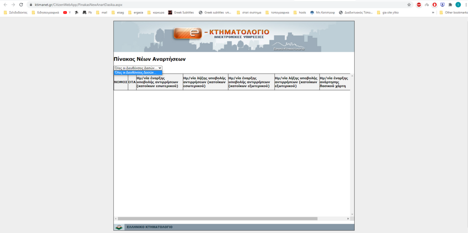
Task: Open the 'Greek Subtitles' bookmark link
Action: point(181,13)
